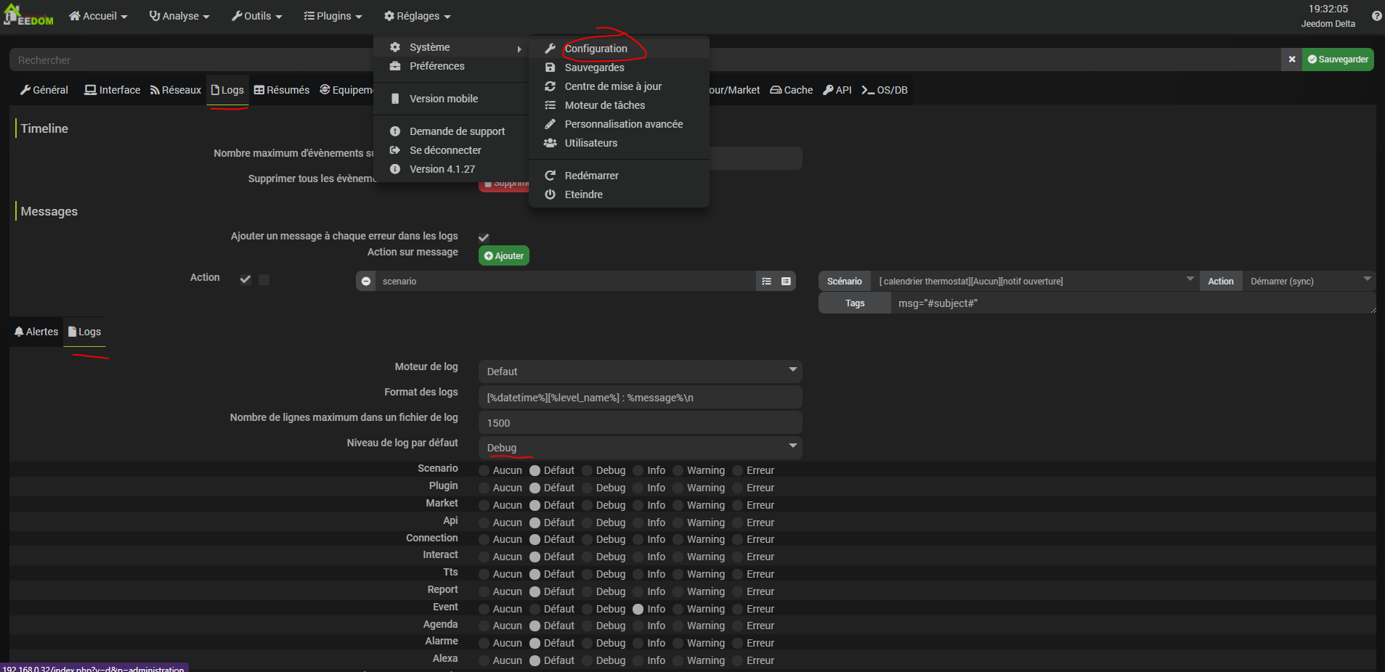Click the green Ajouter button
Image resolution: width=1385 pixels, height=672 pixels.
(504, 256)
